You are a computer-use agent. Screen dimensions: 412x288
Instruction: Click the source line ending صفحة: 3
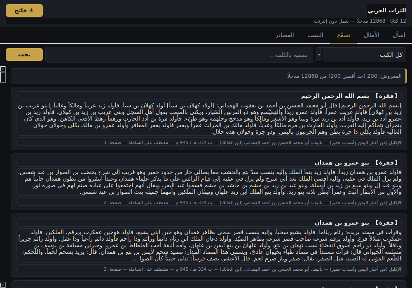tap(209, 269)
